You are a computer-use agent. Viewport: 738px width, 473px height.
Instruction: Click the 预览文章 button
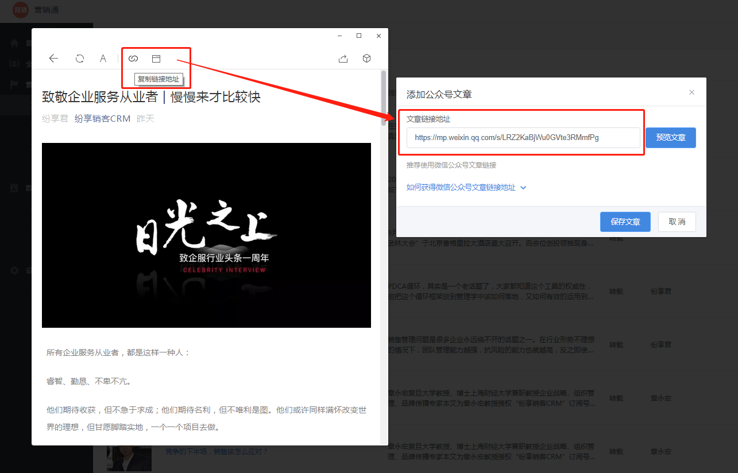pos(670,138)
